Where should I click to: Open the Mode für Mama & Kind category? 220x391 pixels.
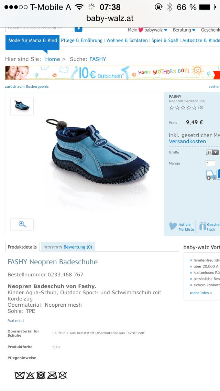coord(32,41)
